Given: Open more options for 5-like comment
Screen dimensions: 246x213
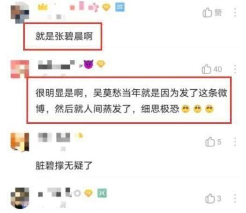Looking at the screenshot, I should click(x=235, y=142).
